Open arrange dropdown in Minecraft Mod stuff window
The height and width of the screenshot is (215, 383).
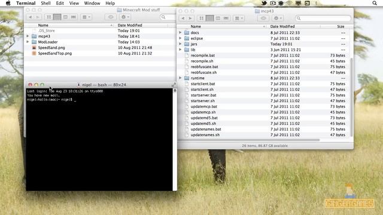tap(86, 17)
